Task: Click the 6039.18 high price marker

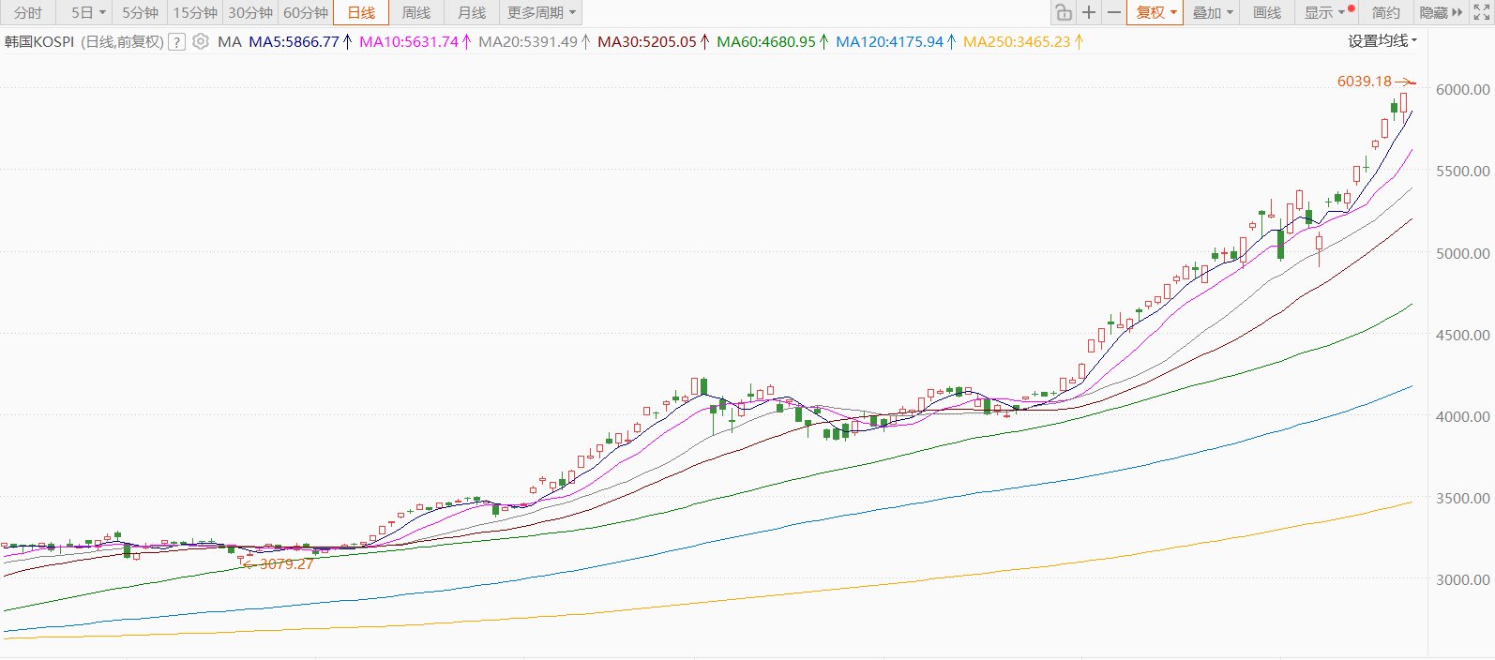Action: click(x=1365, y=82)
